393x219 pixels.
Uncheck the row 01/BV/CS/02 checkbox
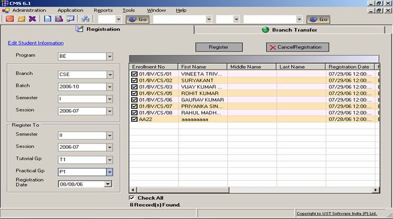(x=134, y=80)
